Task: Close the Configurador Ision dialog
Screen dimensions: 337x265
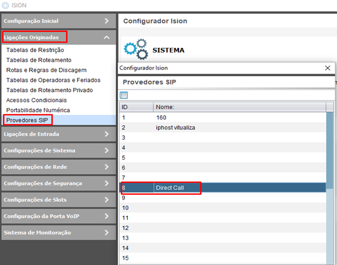Action: 328,68
